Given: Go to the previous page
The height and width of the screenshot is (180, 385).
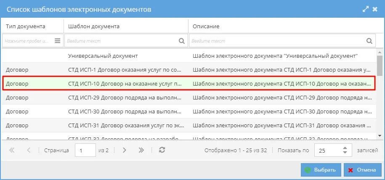Looking at the screenshot, I should point(29,150).
